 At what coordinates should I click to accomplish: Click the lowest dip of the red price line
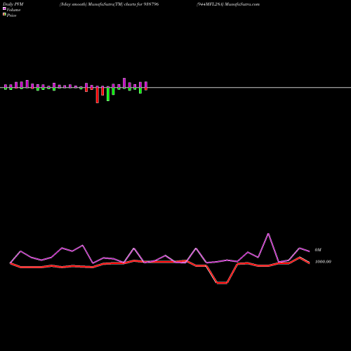[222, 283]
